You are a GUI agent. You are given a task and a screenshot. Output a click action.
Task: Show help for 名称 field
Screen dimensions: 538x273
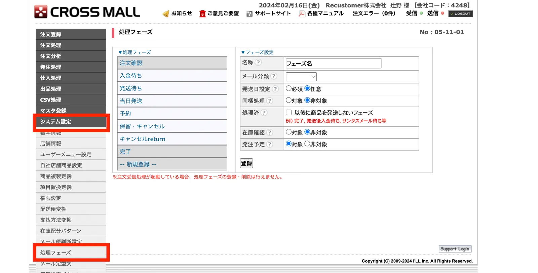point(258,62)
